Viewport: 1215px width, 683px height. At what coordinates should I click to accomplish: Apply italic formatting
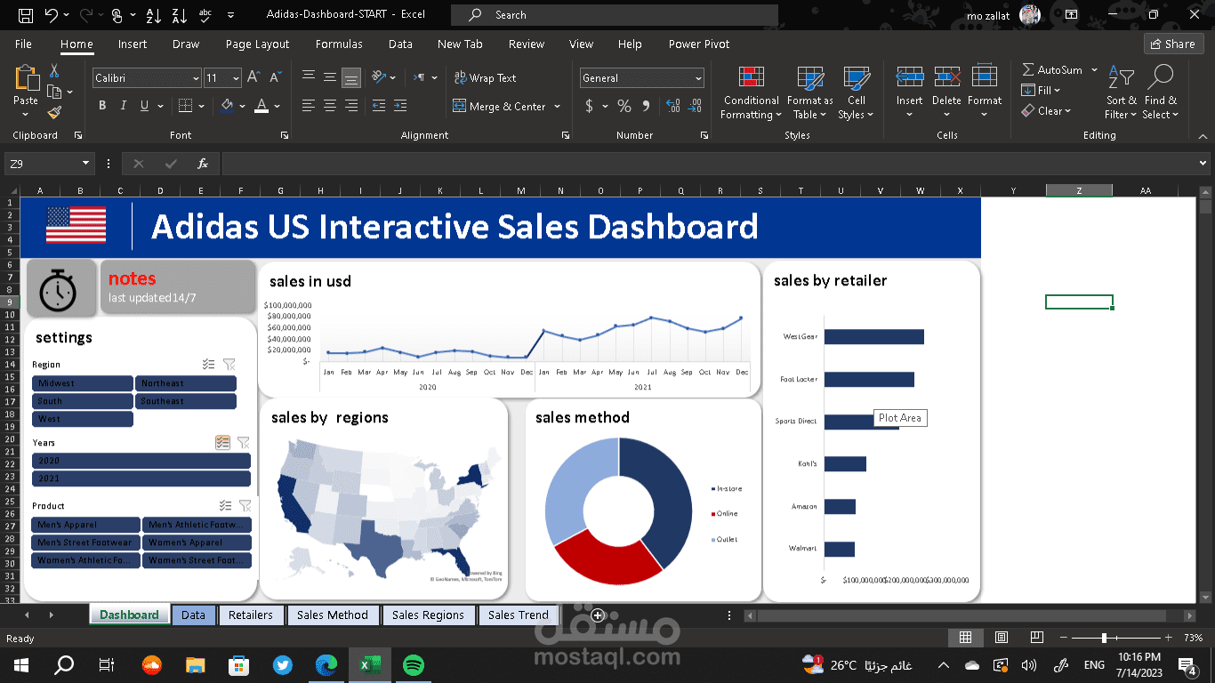pos(124,106)
